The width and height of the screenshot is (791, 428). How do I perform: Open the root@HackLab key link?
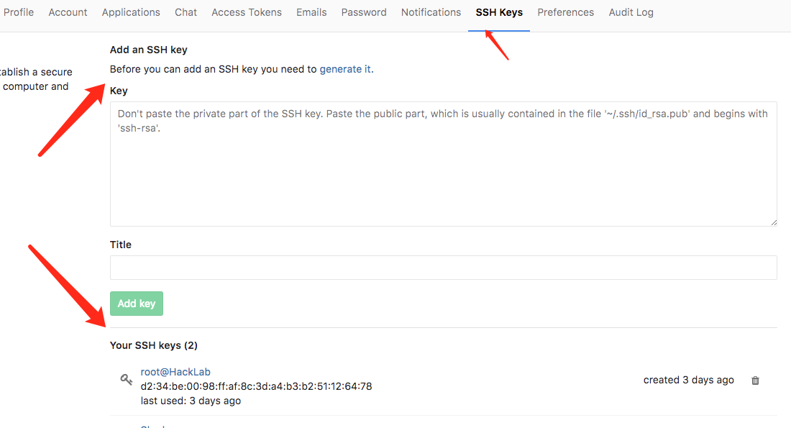pyautogui.click(x=175, y=372)
